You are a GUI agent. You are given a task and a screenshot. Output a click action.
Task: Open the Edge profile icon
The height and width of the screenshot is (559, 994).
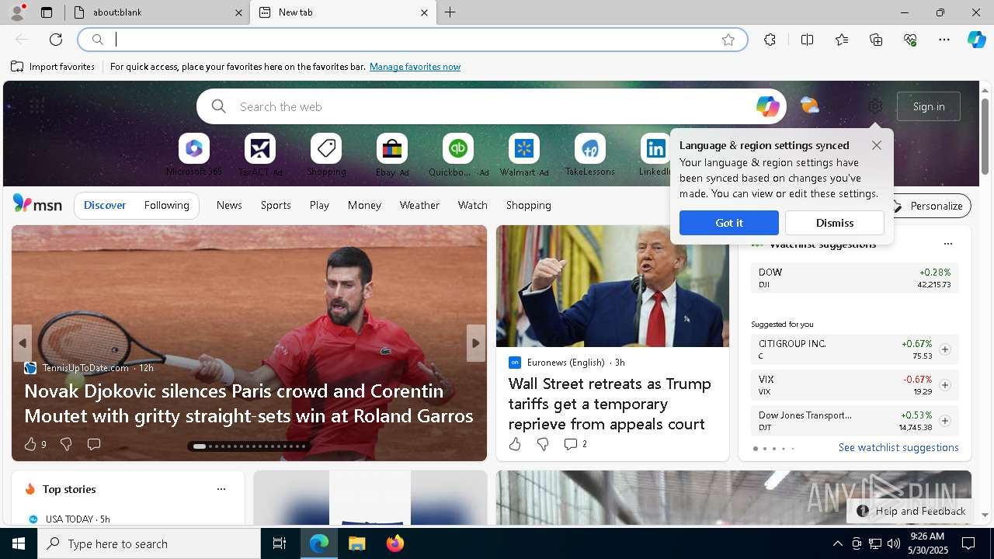click(x=16, y=12)
